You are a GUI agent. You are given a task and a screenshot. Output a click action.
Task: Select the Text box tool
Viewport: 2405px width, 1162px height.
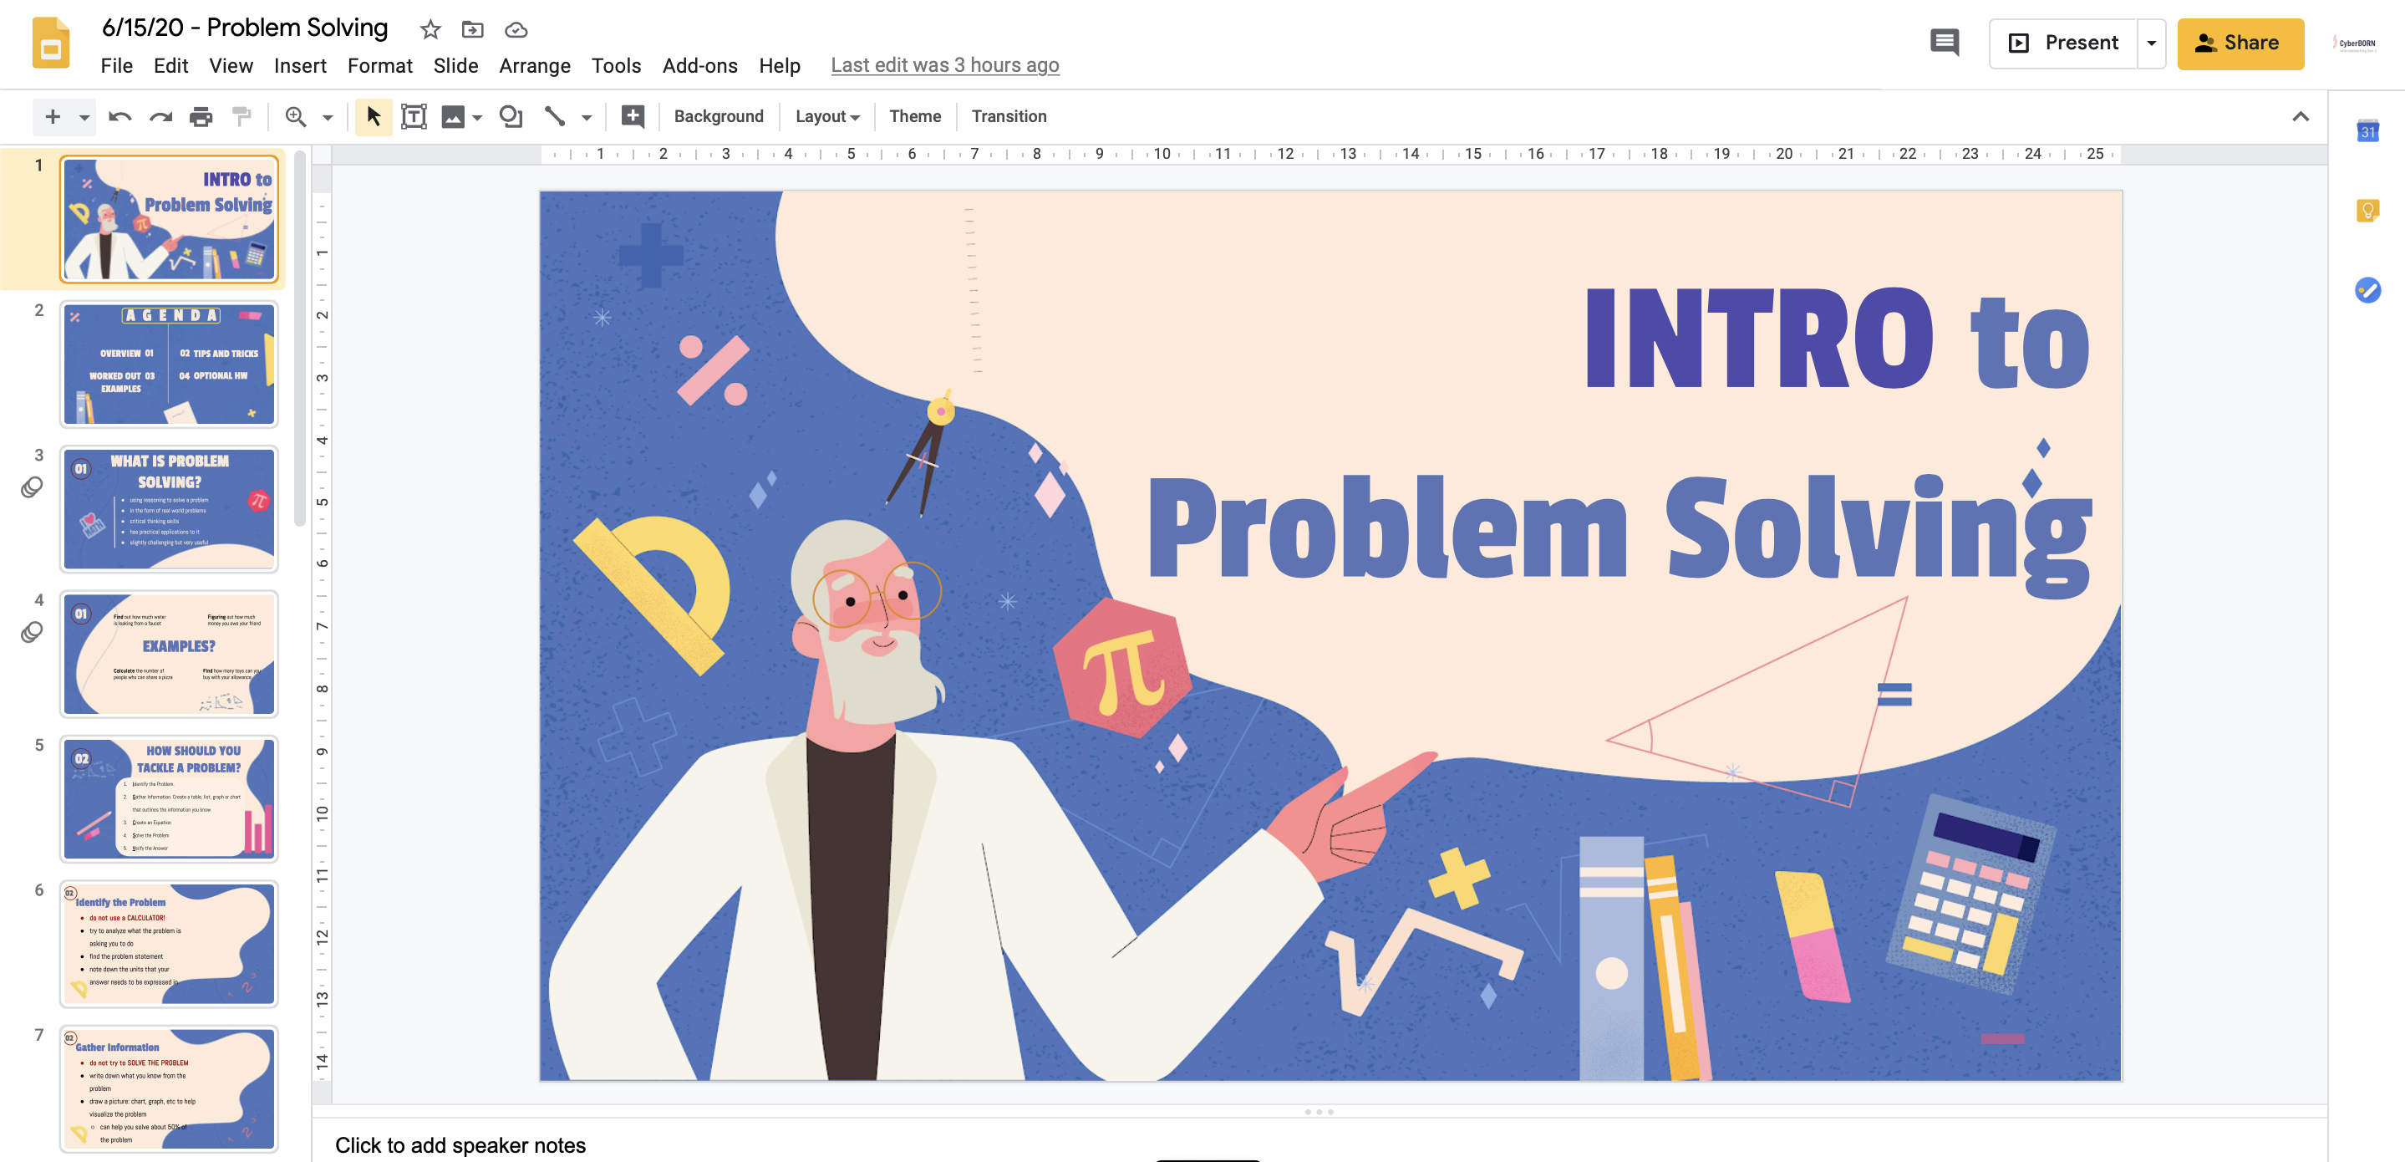tap(414, 117)
